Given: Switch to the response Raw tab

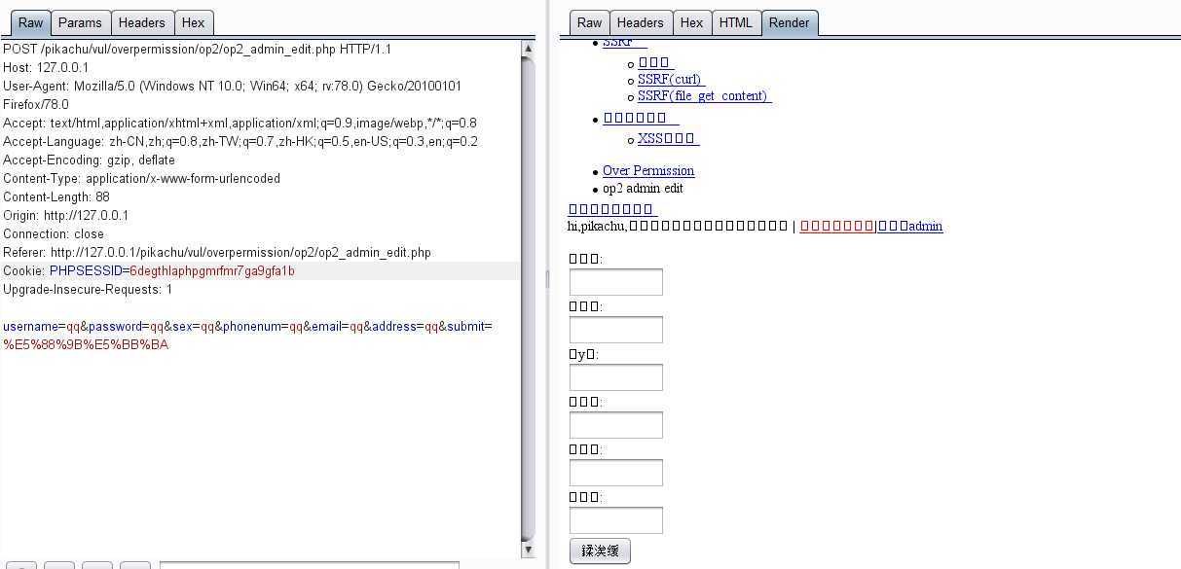Looking at the screenshot, I should (x=590, y=22).
